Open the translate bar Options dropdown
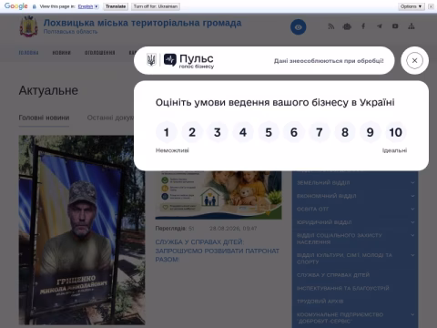 [412, 6]
